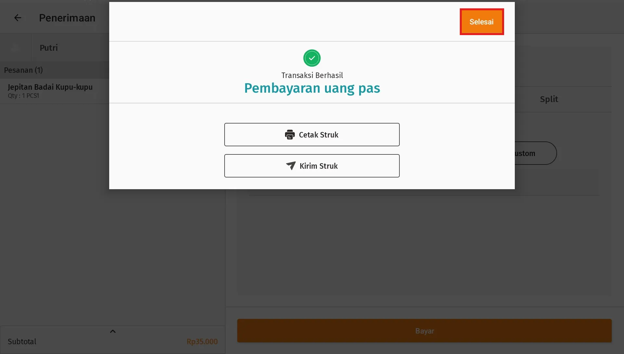
Task: Click Kirim Struk to send the receipt
Action: [312, 166]
